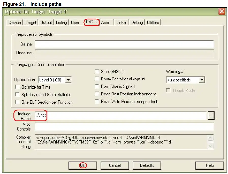Click the OK button

pos(83,165)
